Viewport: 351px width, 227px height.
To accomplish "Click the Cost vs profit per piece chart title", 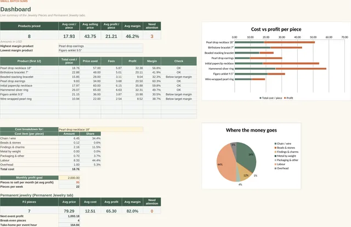I will point(276,29).
